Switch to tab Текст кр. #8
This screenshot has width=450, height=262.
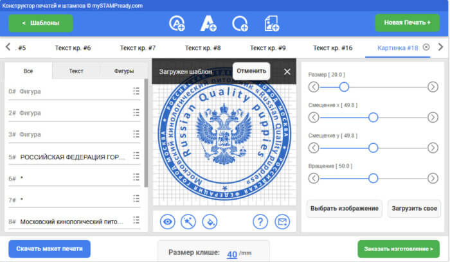click(203, 48)
